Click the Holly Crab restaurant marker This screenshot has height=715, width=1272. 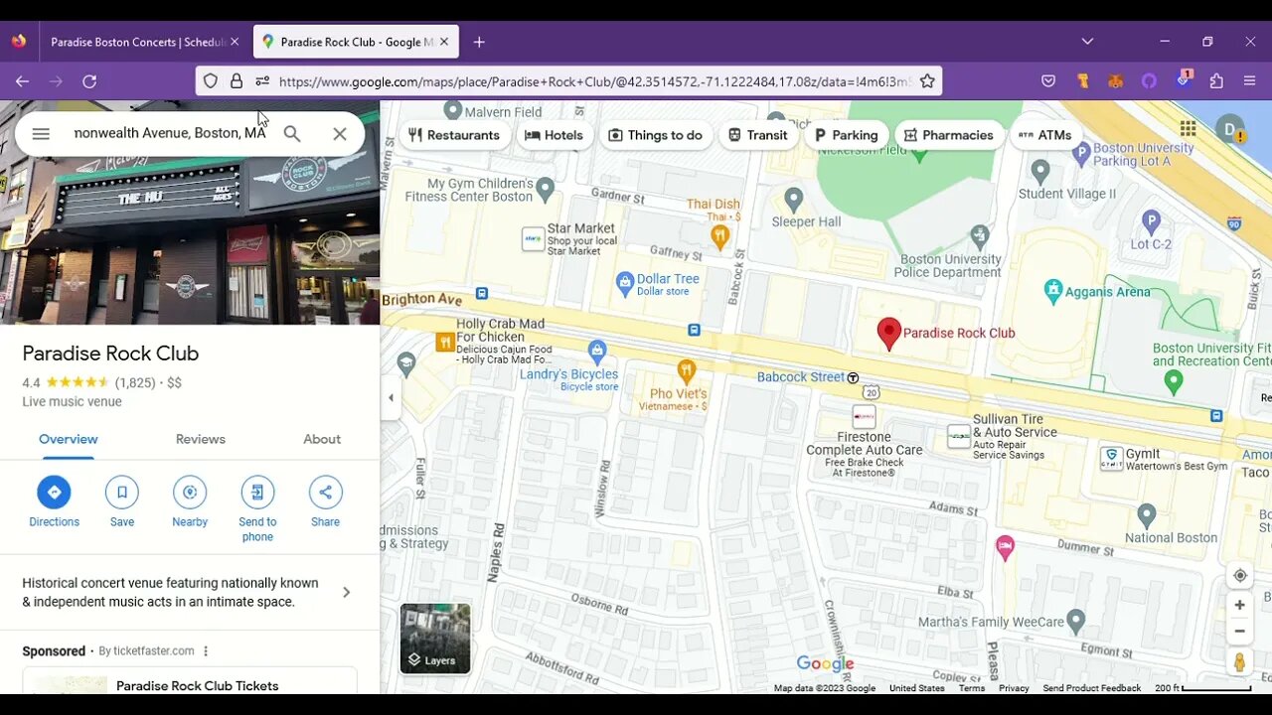(x=445, y=343)
